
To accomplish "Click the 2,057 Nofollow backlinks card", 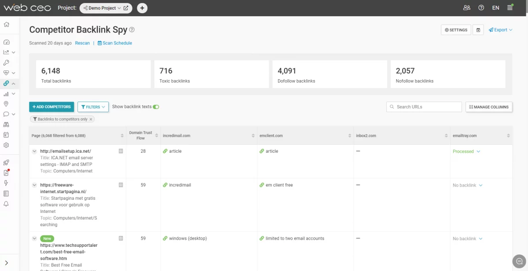I will point(448,75).
